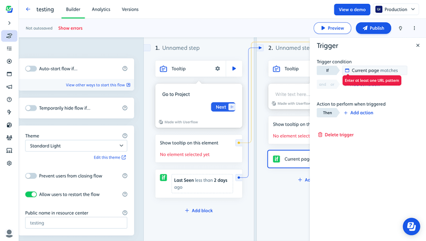Click the back arrow next to testing
Viewport: 426px width, 241px height.
pos(28,10)
